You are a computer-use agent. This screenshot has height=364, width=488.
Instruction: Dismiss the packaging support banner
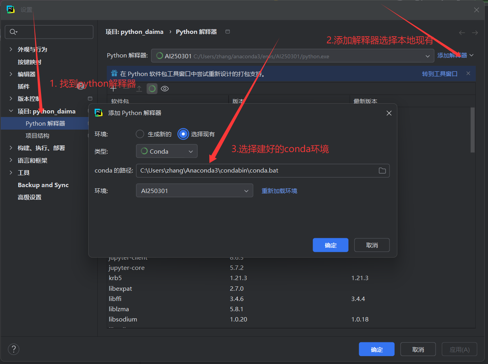[x=468, y=73]
